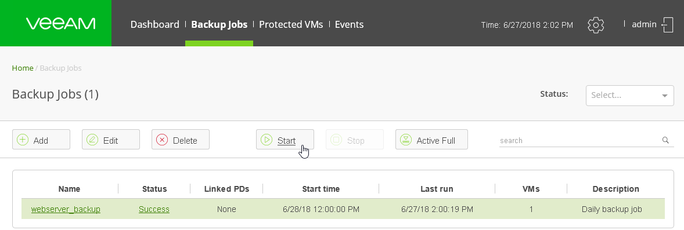This screenshot has width=684, height=230.
Task: Click the Stop button
Action: pyautogui.click(x=355, y=140)
